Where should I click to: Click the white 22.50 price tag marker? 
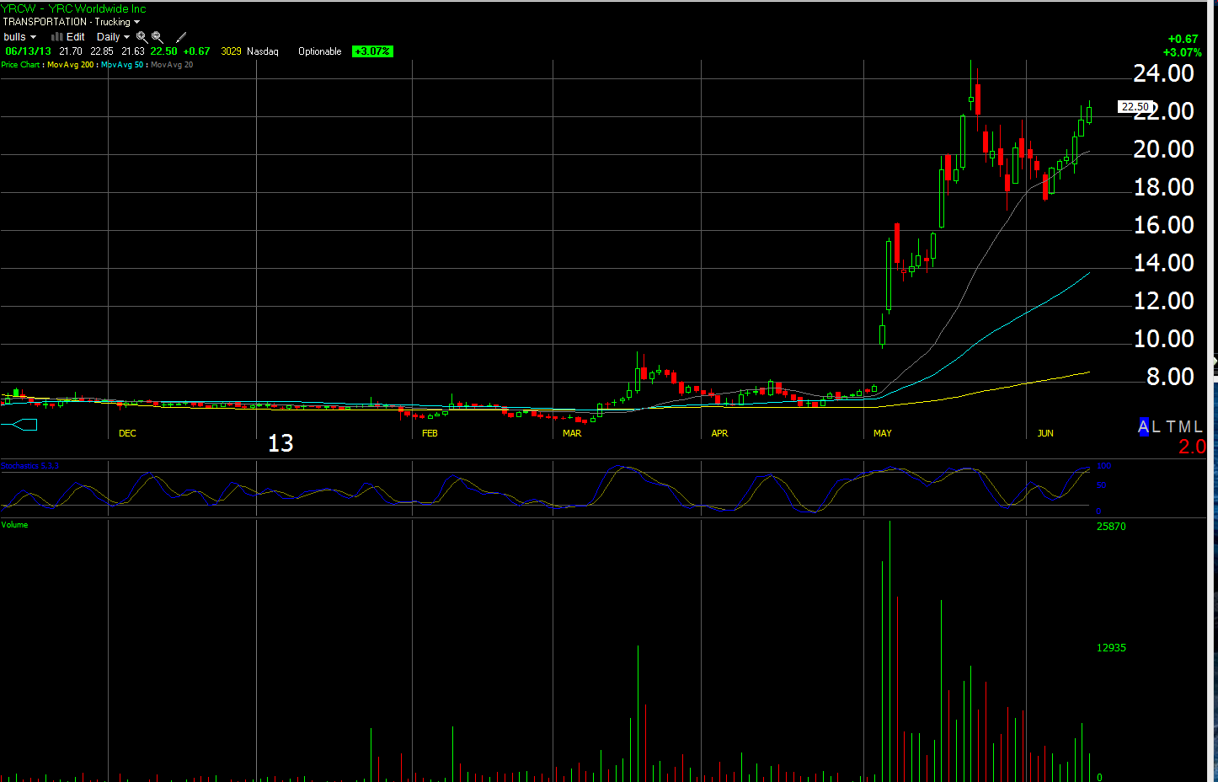(x=1135, y=107)
